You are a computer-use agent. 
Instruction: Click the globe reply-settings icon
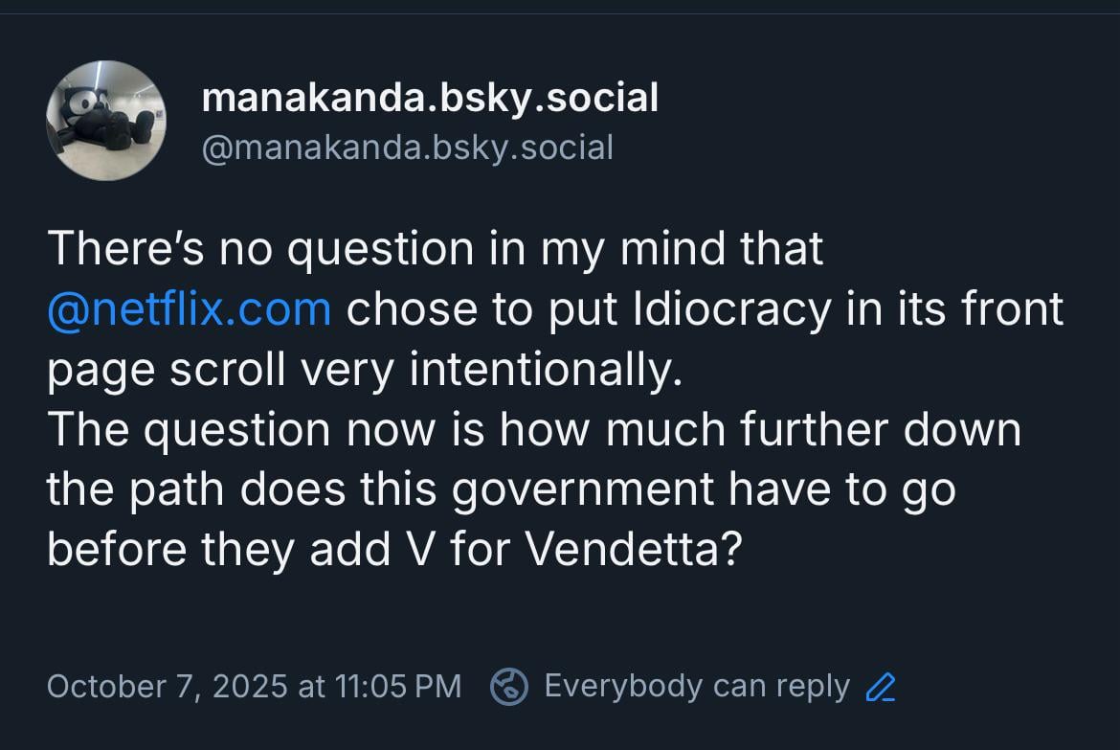pos(508,687)
